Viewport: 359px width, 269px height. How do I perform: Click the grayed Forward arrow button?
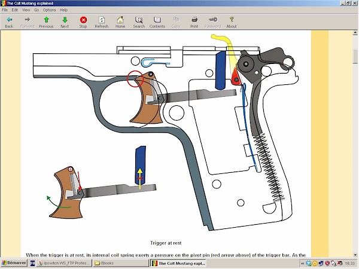(x=28, y=23)
